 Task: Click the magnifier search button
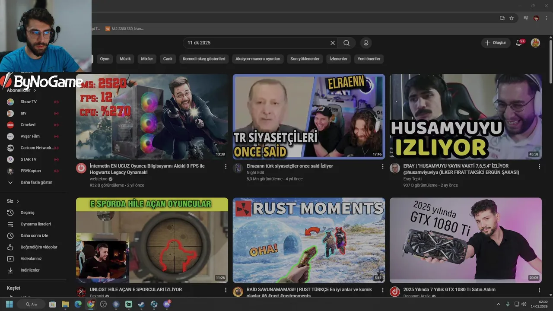pyautogui.click(x=346, y=43)
